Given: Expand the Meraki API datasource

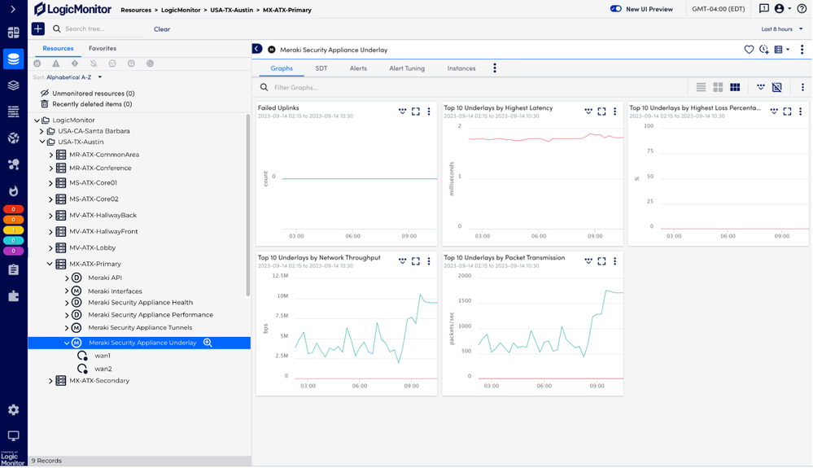Looking at the screenshot, I should [67, 278].
